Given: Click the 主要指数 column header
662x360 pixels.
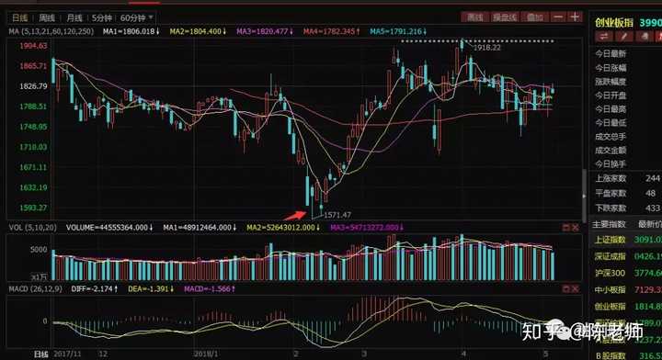Looking at the screenshot, I should click(609, 224).
